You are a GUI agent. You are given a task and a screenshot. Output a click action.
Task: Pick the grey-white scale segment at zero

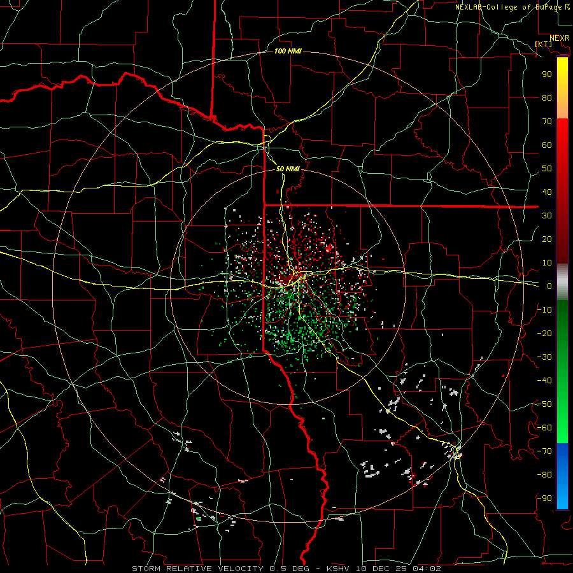pos(562,283)
